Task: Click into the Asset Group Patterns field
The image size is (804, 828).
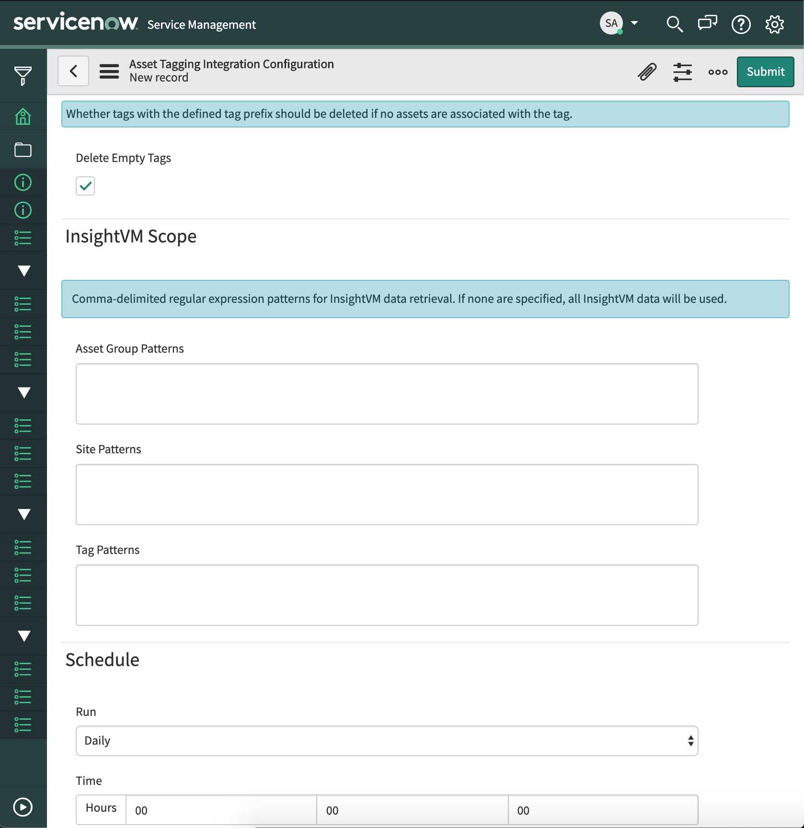Action: [x=387, y=394]
